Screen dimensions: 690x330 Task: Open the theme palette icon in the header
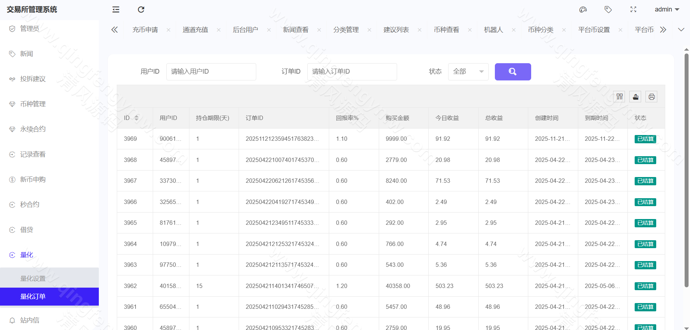(x=583, y=9)
